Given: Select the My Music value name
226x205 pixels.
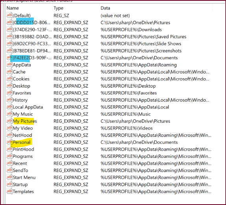Looking at the screenshot, I should (x=23, y=114).
